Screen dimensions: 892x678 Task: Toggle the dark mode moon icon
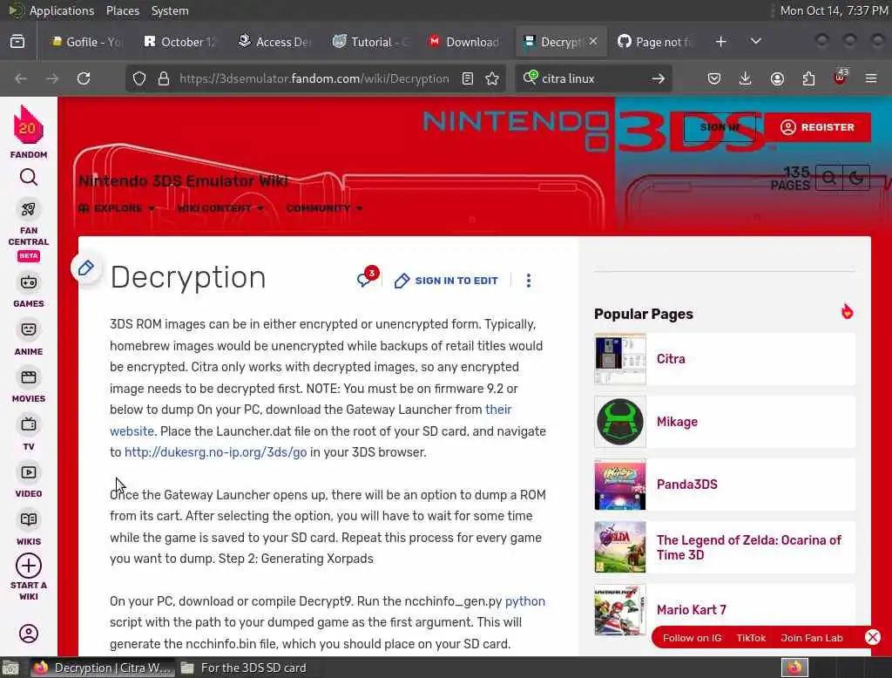point(856,179)
